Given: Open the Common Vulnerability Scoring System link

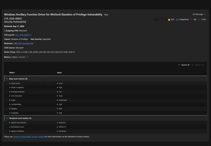Looking at the screenshot, I should pyautogui.click(x=28, y=136).
